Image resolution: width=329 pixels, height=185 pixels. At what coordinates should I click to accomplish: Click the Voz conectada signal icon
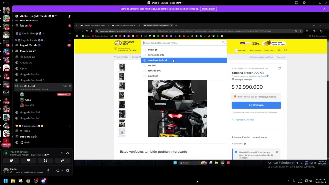6,153
